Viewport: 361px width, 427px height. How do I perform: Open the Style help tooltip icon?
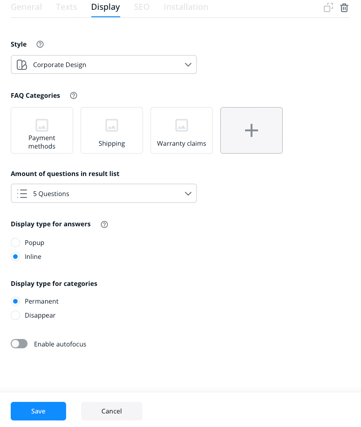40,44
